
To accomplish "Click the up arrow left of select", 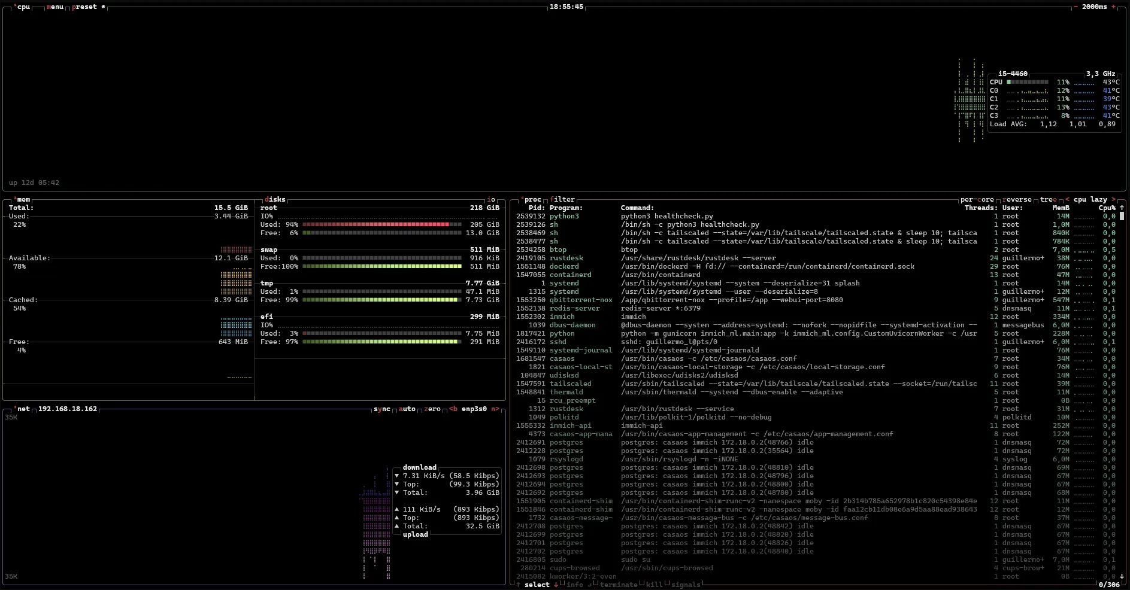I will pos(518,585).
